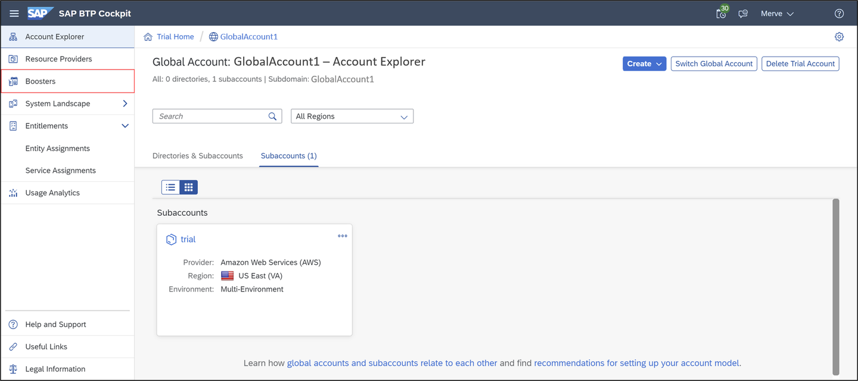Click the System Landscape sidebar icon
Image resolution: width=858 pixels, height=381 pixels.
pos(13,104)
